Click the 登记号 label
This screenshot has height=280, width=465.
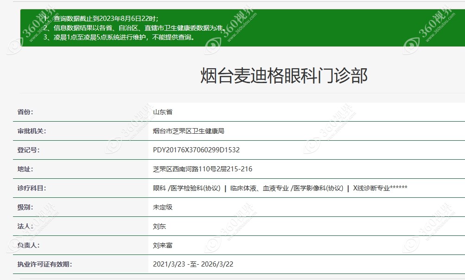(28, 150)
